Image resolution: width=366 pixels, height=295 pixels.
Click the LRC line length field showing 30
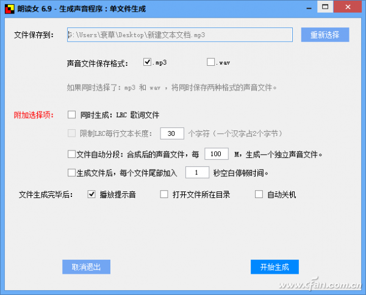[x=172, y=133]
